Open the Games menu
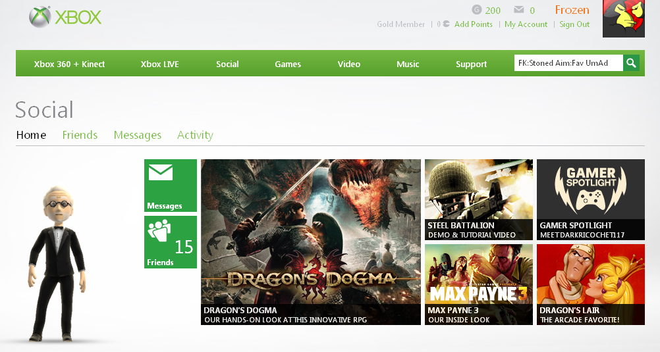 pos(288,64)
